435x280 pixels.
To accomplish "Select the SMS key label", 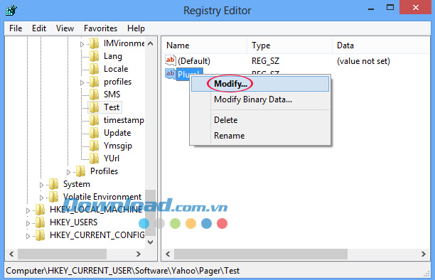I will 112,95.
